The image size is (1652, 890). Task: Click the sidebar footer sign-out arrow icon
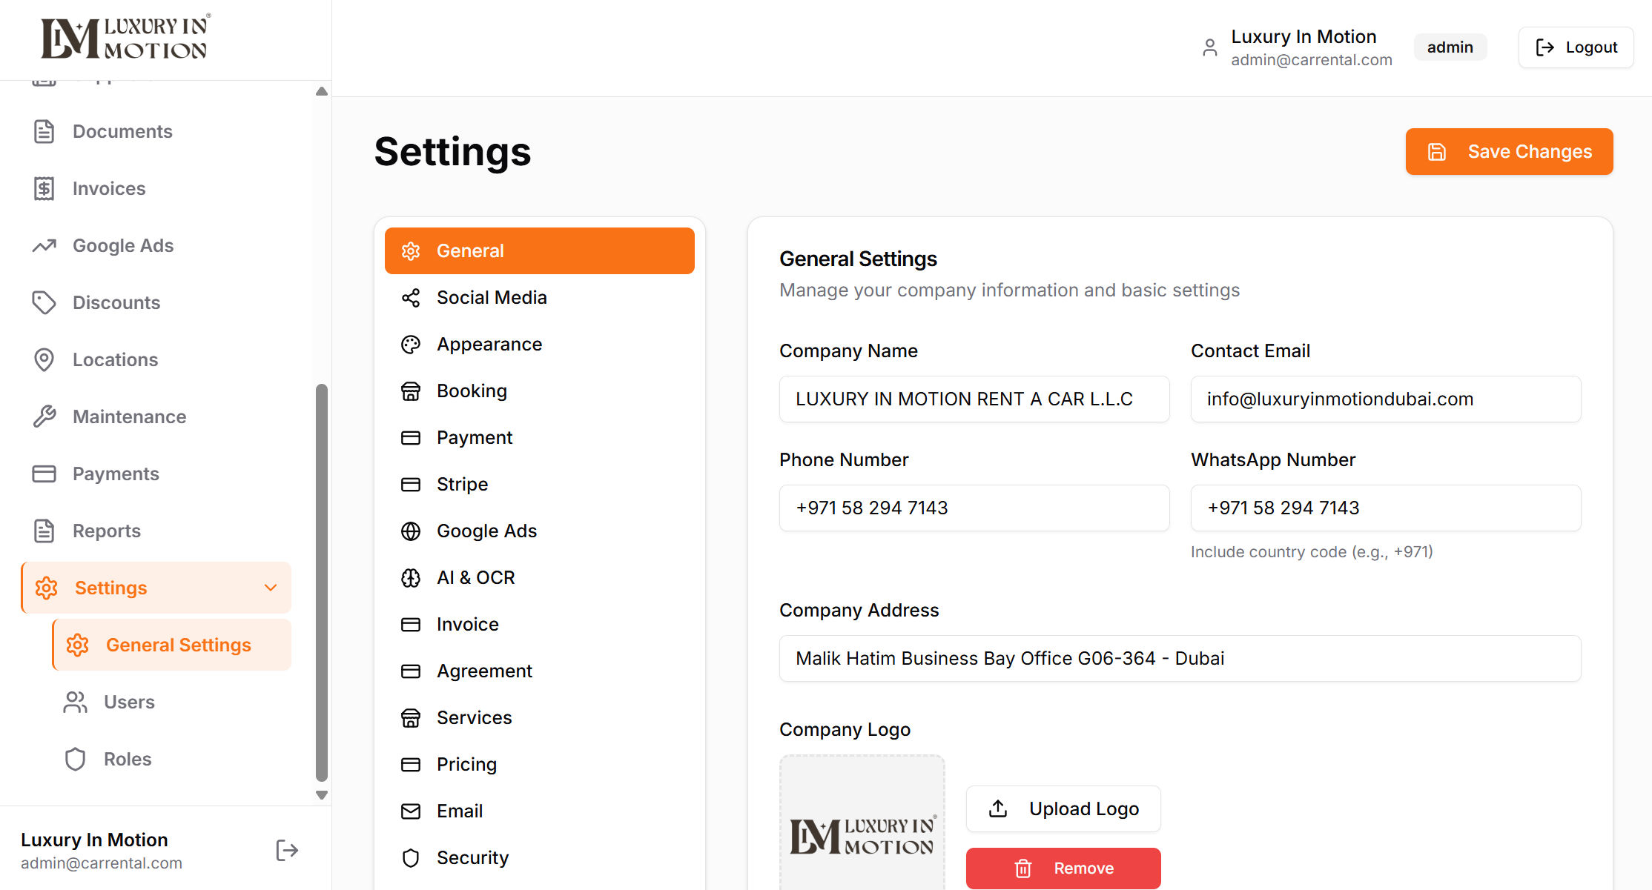[287, 851]
